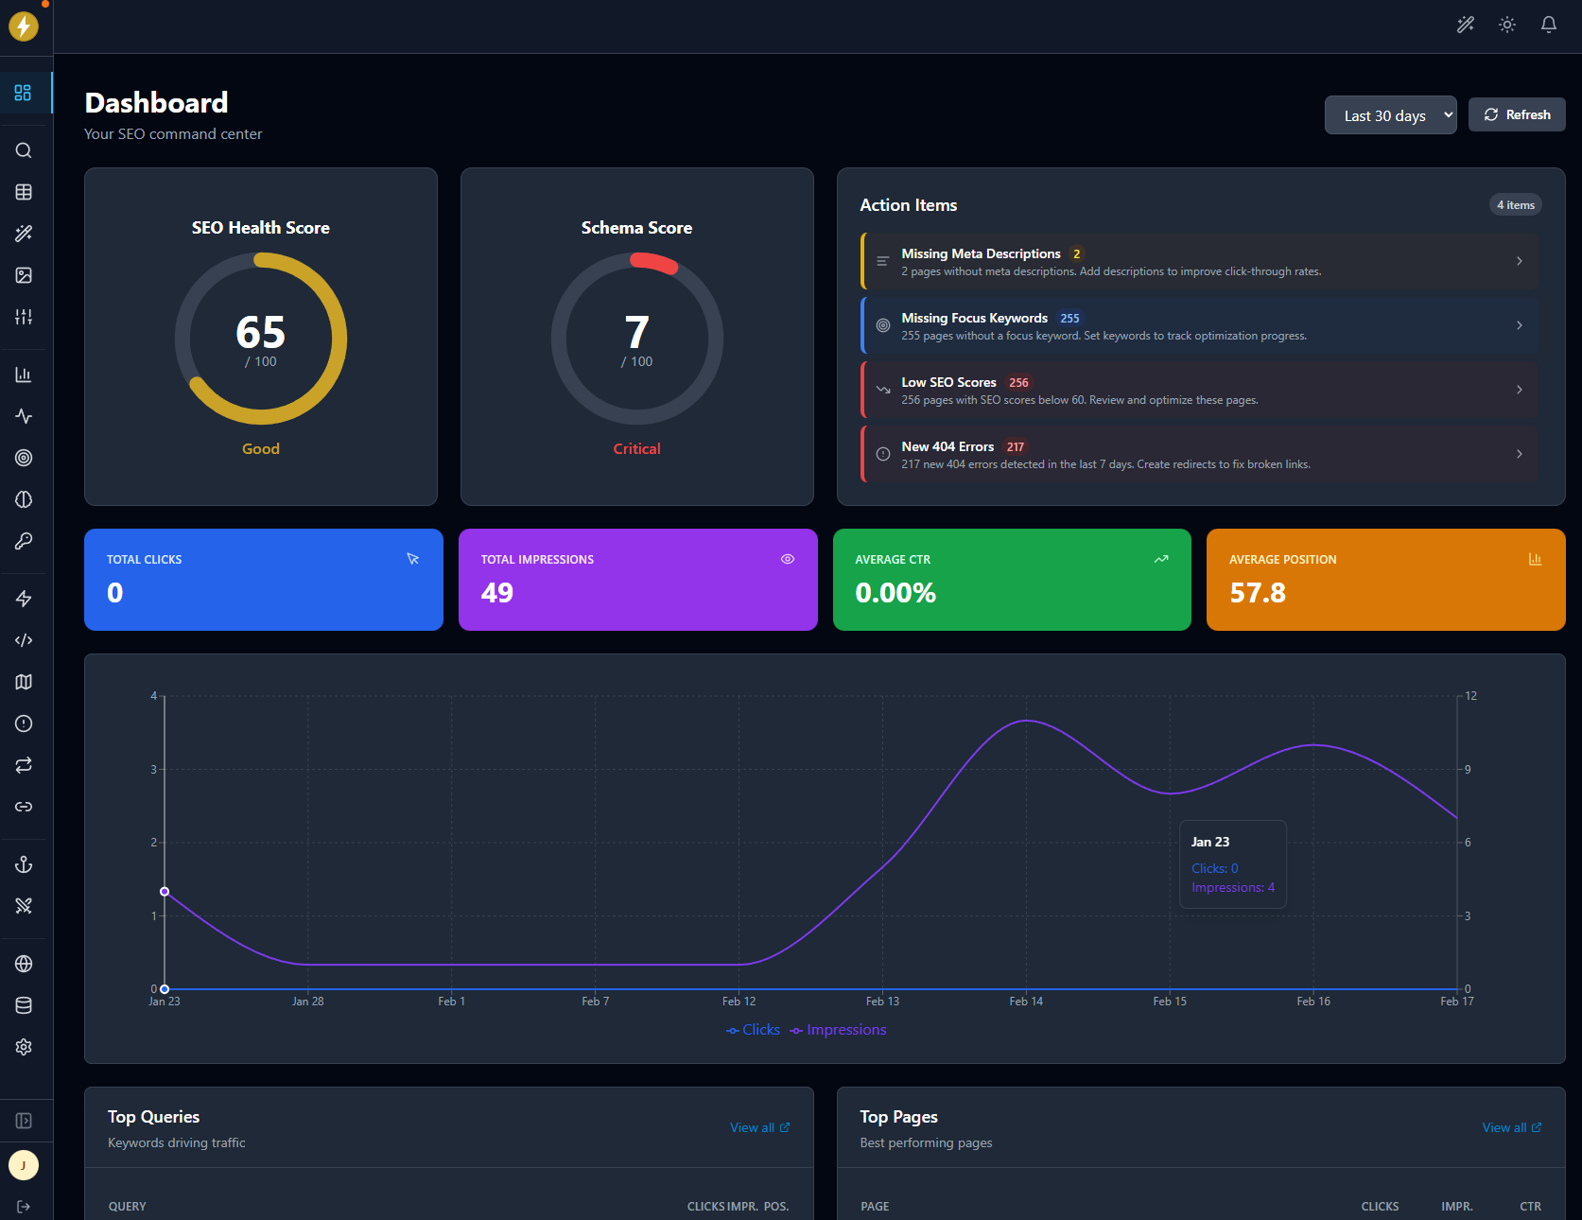Open the magic wand AI tool in the sidebar
The image size is (1582, 1220).
coord(24,234)
